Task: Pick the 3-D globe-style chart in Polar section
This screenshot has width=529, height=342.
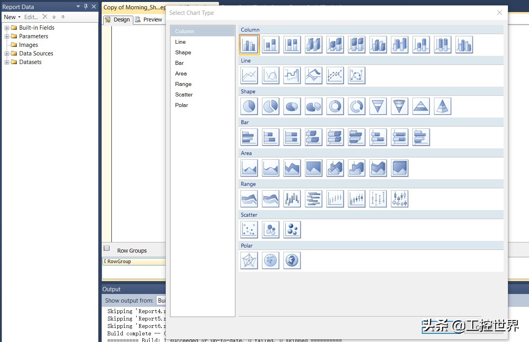Action: pyautogui.click(x=292, y=260)
